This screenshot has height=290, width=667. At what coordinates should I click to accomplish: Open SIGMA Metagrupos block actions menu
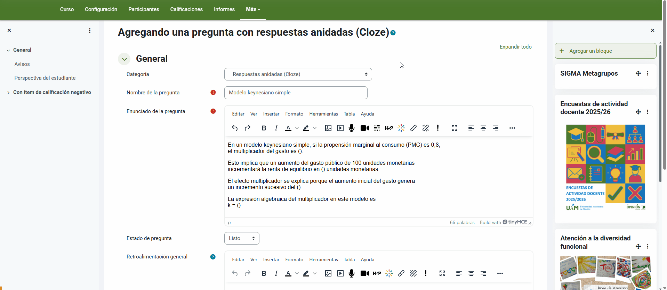pos(648,73)
